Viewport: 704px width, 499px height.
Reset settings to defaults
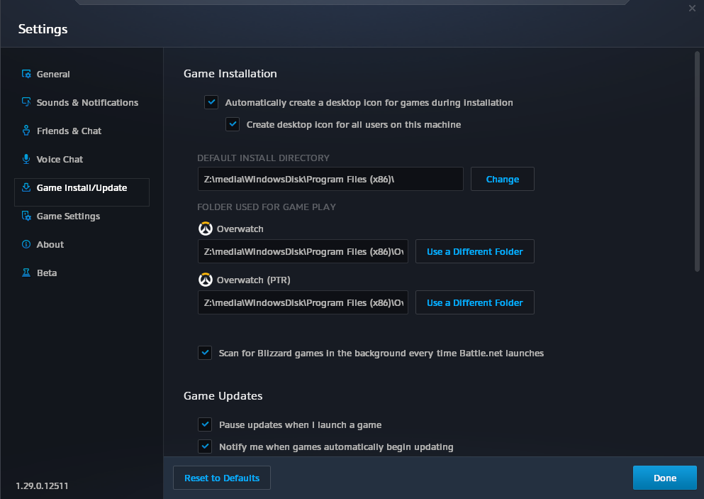coord(222,478)
